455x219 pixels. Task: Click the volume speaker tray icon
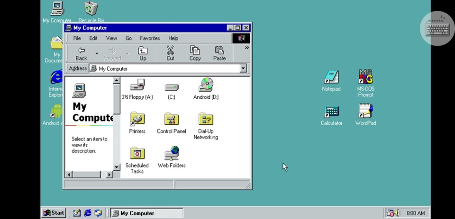[397, 213]
